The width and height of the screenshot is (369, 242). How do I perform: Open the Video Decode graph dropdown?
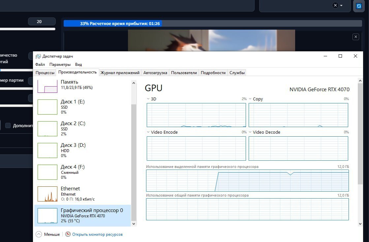point(250,132)
